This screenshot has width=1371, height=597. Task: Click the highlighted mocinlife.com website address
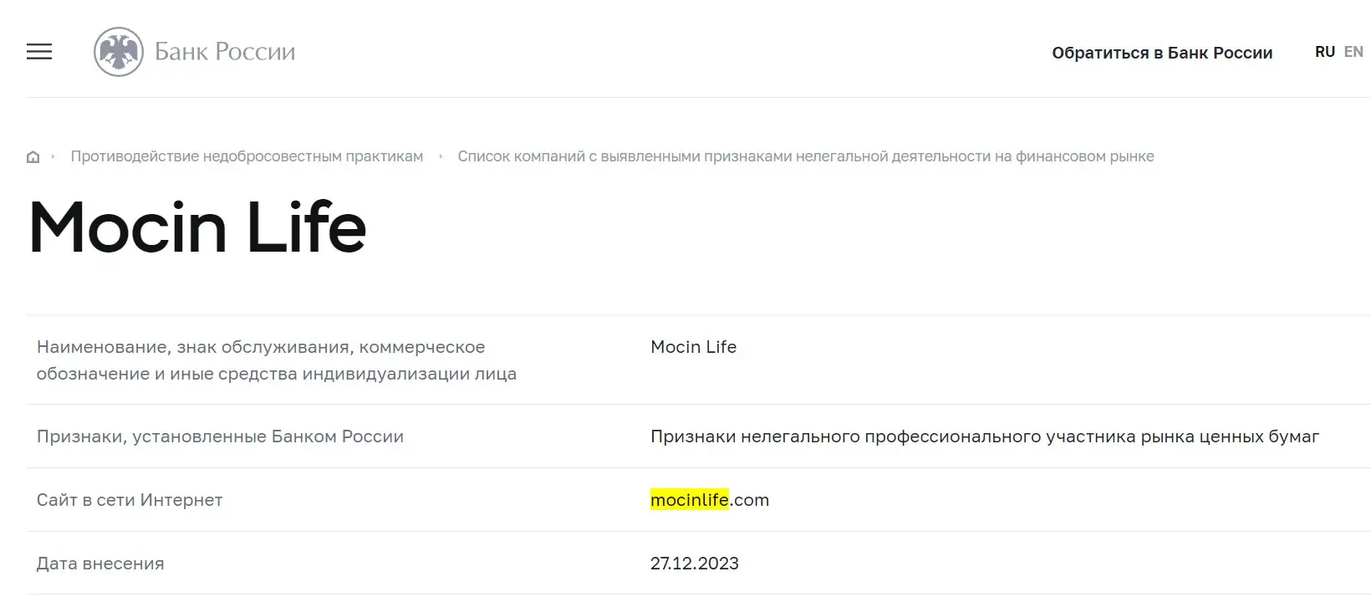pos(709,500)
